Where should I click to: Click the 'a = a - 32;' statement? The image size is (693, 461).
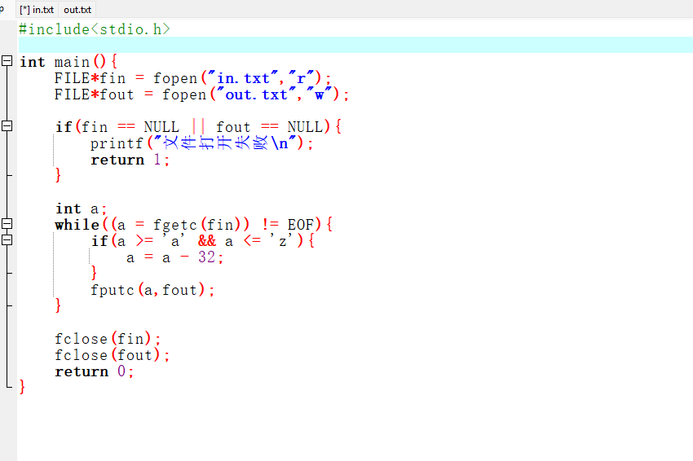click(x=174, y=257)
